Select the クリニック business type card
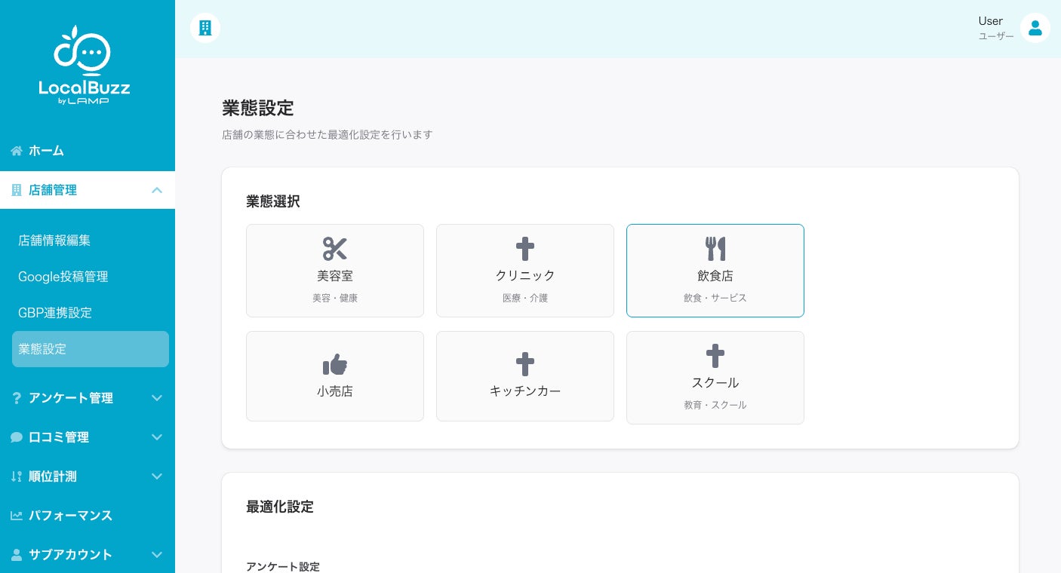The image size is (1061, 573). click(525, 271)
